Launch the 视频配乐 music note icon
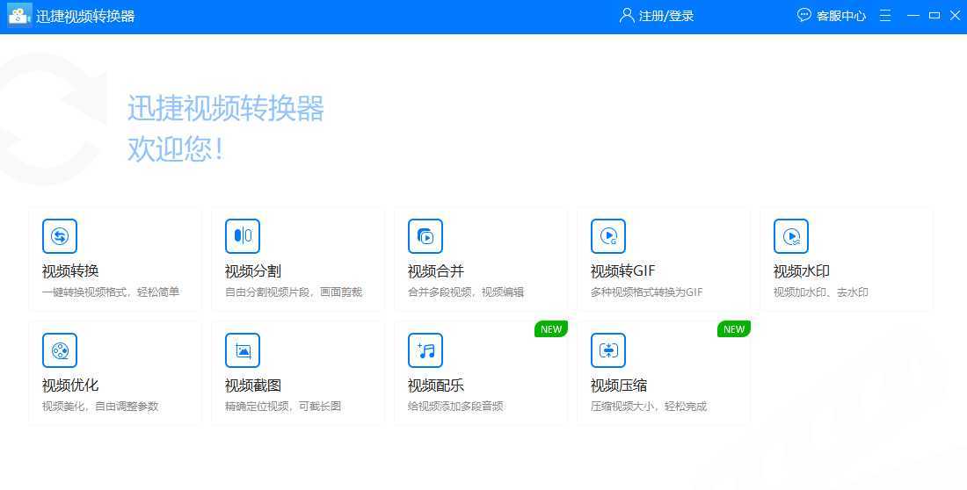 [x=425, y=350]
